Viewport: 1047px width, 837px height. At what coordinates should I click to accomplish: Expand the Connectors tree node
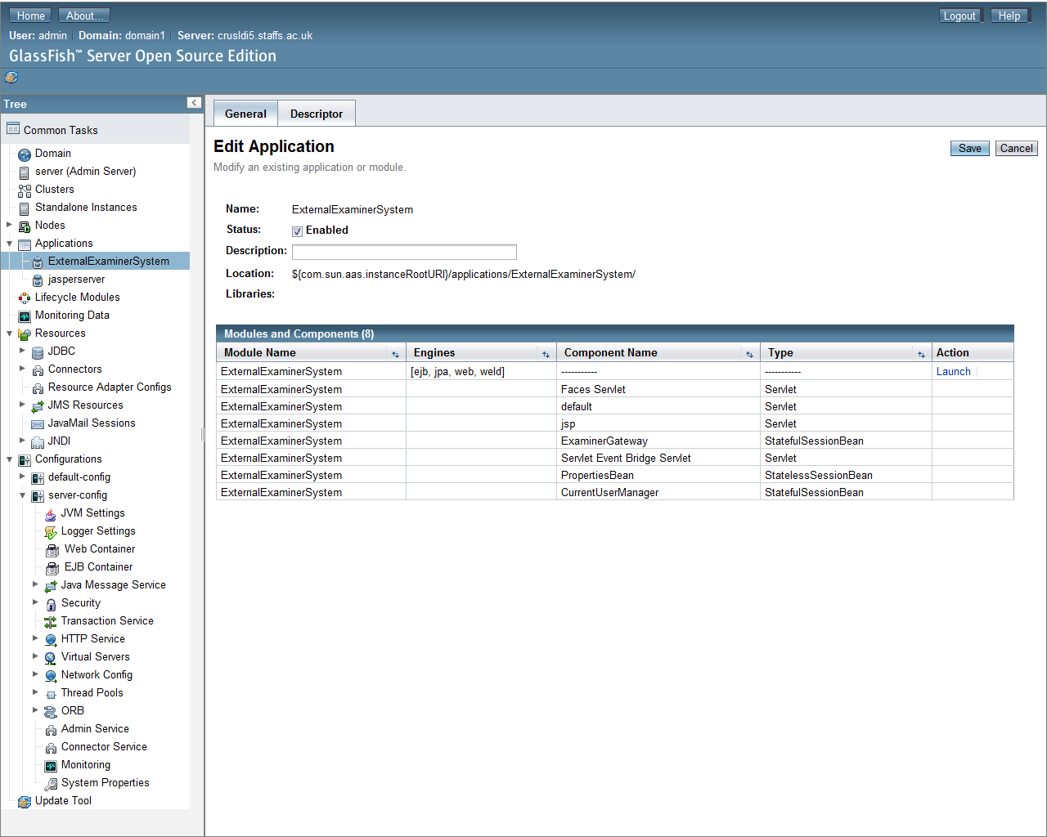pyautogui.click(x=22, y=369)
